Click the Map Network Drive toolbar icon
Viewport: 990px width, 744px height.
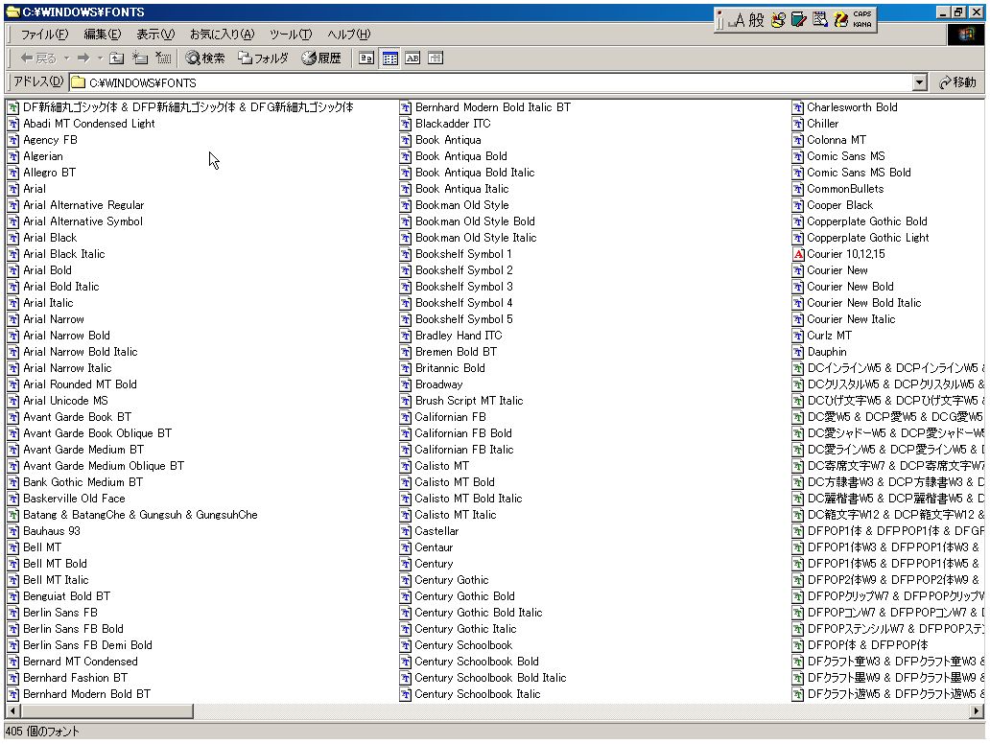(140, 58)
